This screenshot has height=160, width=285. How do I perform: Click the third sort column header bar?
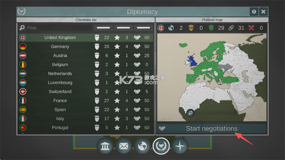click(x=143, y=28)
